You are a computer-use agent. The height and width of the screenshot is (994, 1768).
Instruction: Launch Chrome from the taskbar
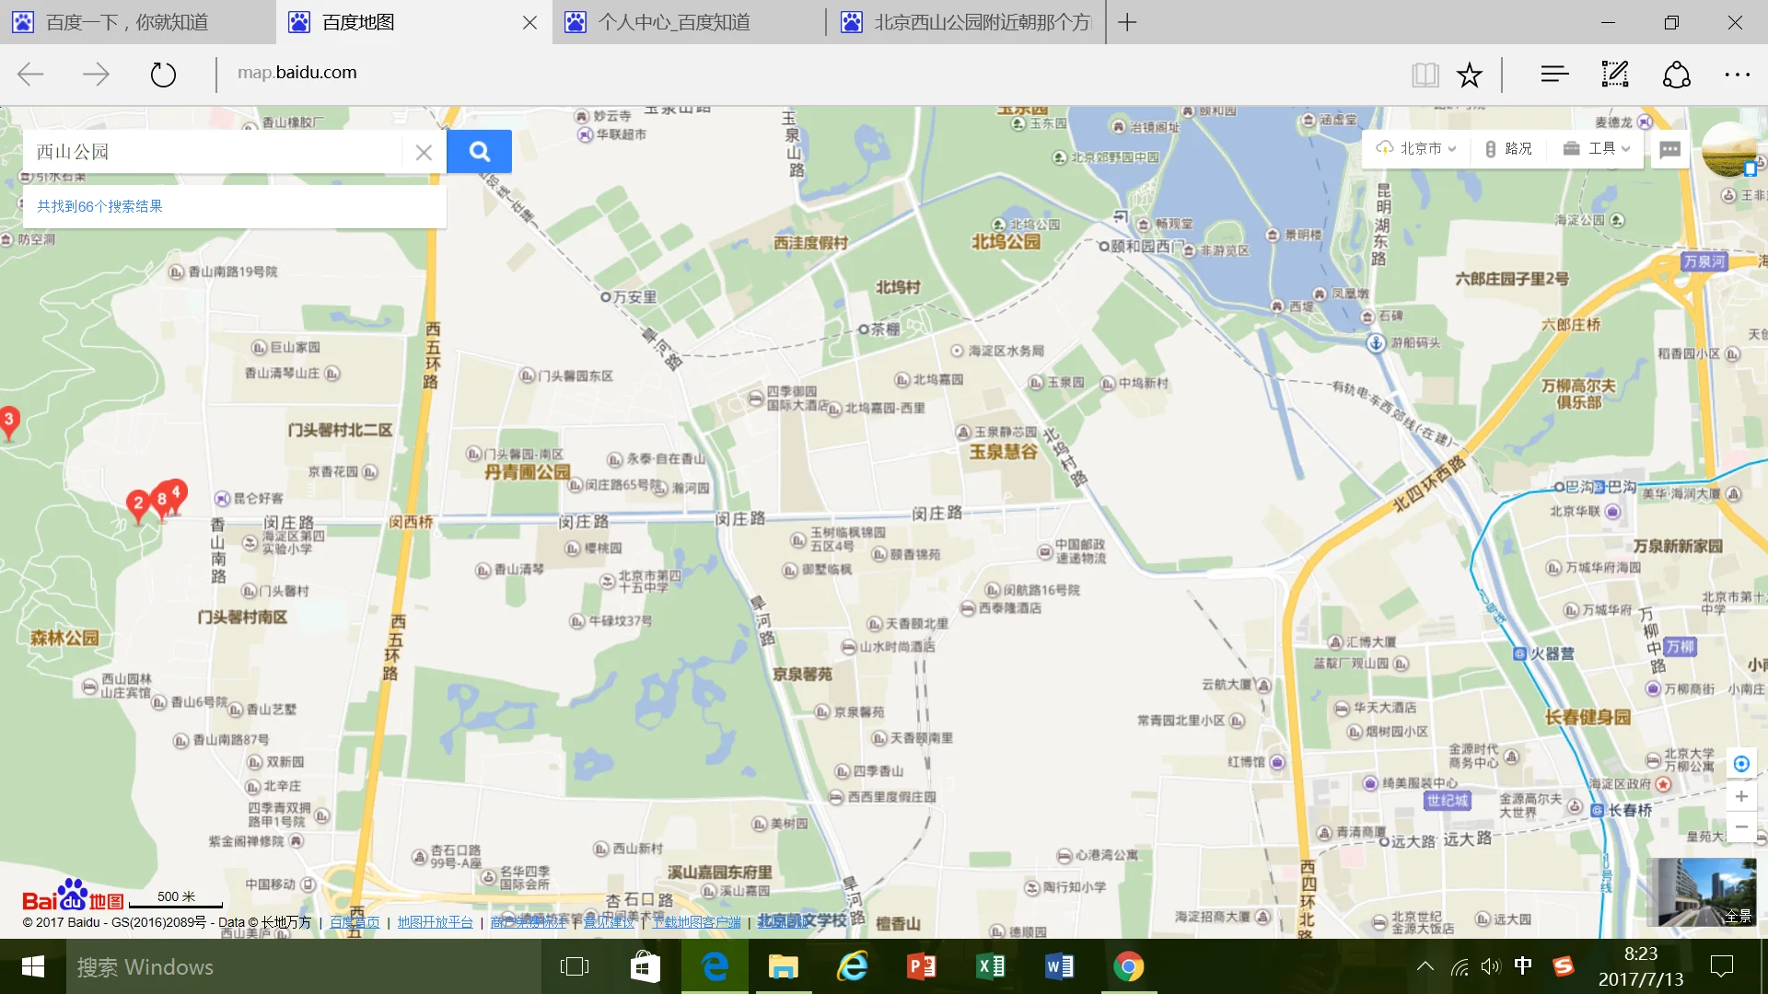click(x=1128, y=966)
